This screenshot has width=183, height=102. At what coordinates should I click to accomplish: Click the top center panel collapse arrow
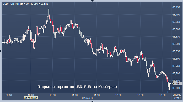click(x=92, y=1)
